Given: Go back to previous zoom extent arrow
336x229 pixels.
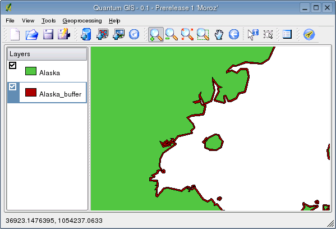Looking at the screenshot, I should click(x=234, y=34).
